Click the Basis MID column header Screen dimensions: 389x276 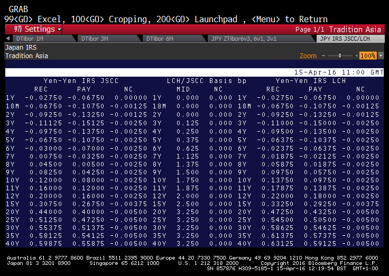(x=183, y=89)
